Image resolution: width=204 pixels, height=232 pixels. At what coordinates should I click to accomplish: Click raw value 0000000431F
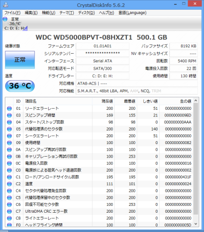pyautogui.click(x=178, y=177)
